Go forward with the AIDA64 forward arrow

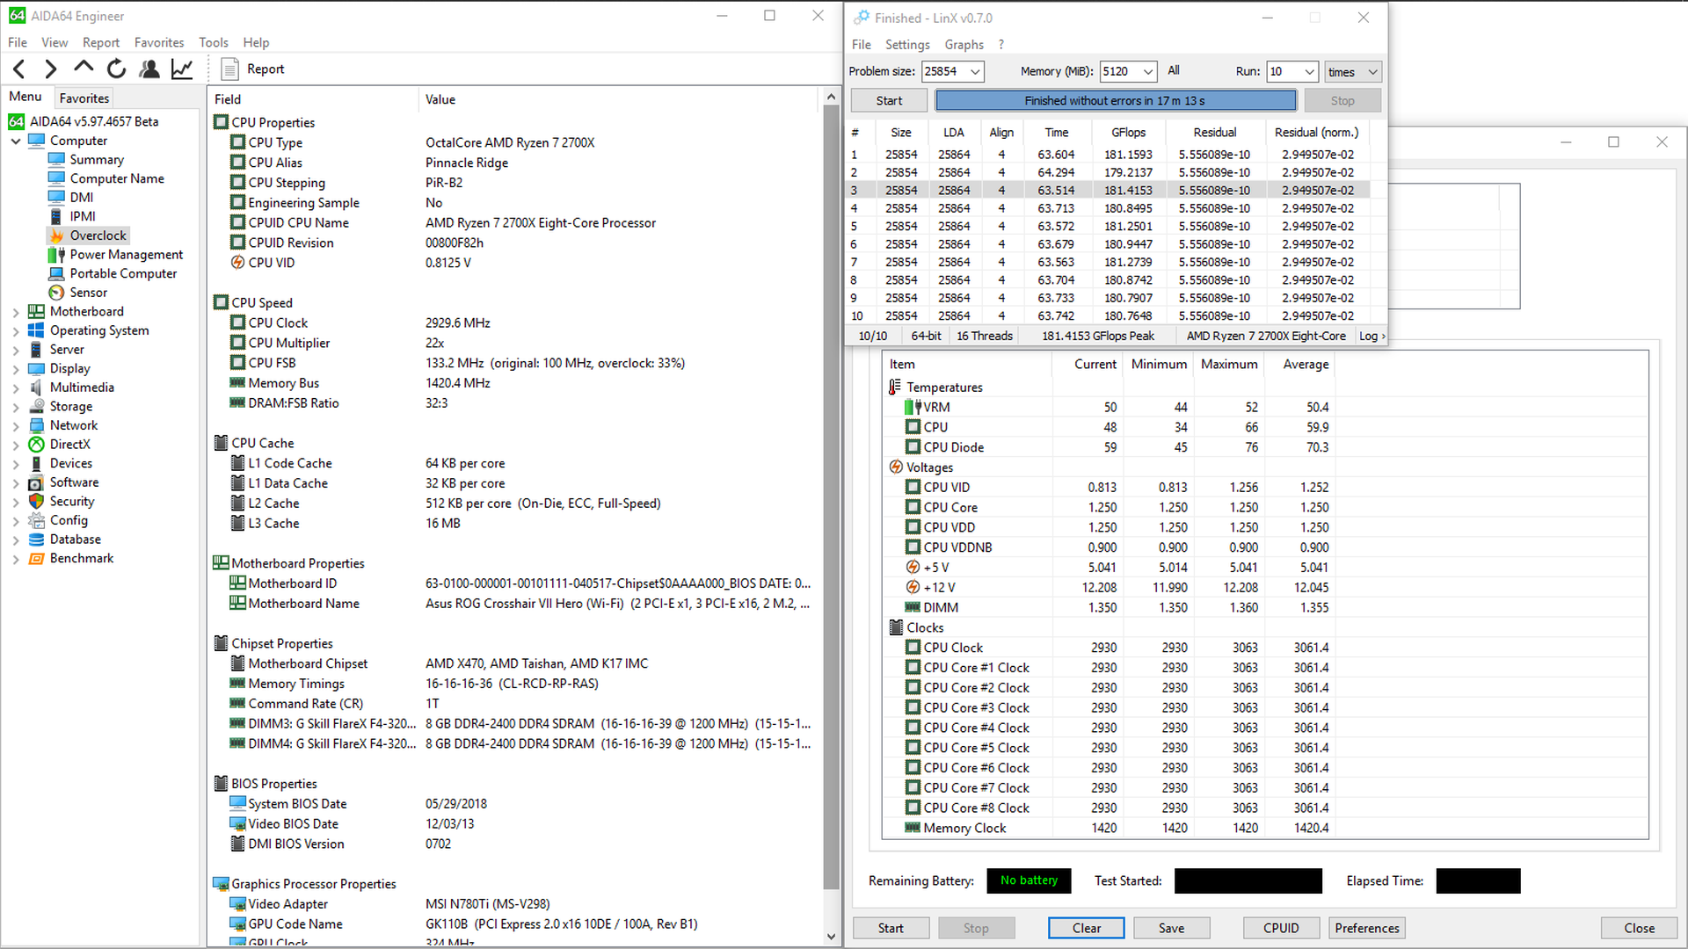51,69
